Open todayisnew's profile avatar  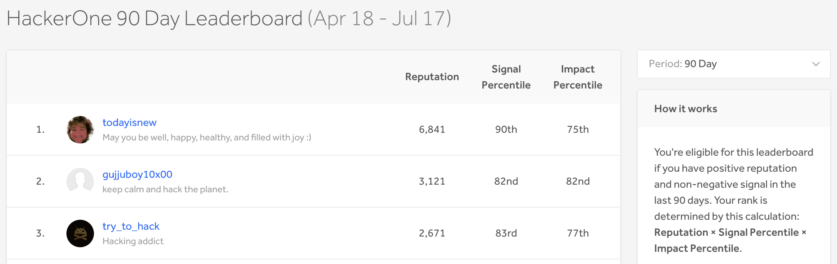[80, 130]
